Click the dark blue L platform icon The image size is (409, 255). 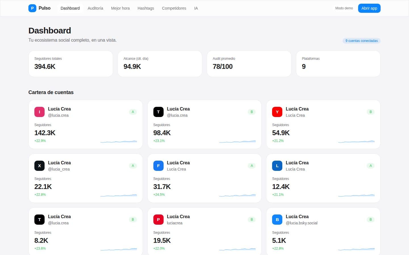pos(277,166)
